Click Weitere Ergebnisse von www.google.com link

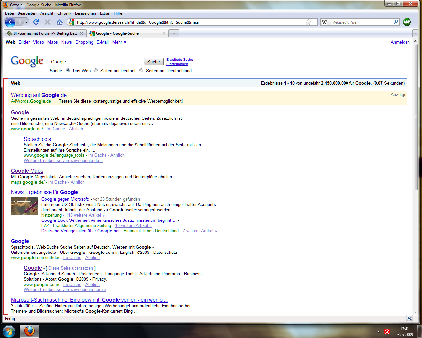tap(65, 290)
